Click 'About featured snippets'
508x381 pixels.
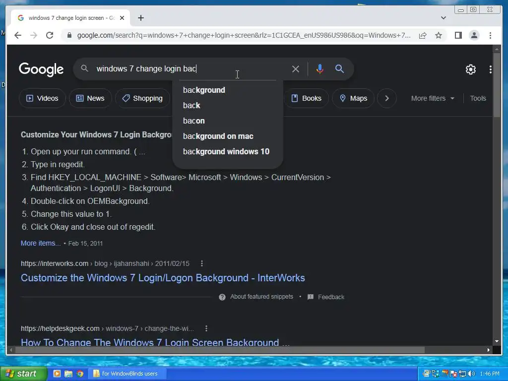(x=261, y=297)
